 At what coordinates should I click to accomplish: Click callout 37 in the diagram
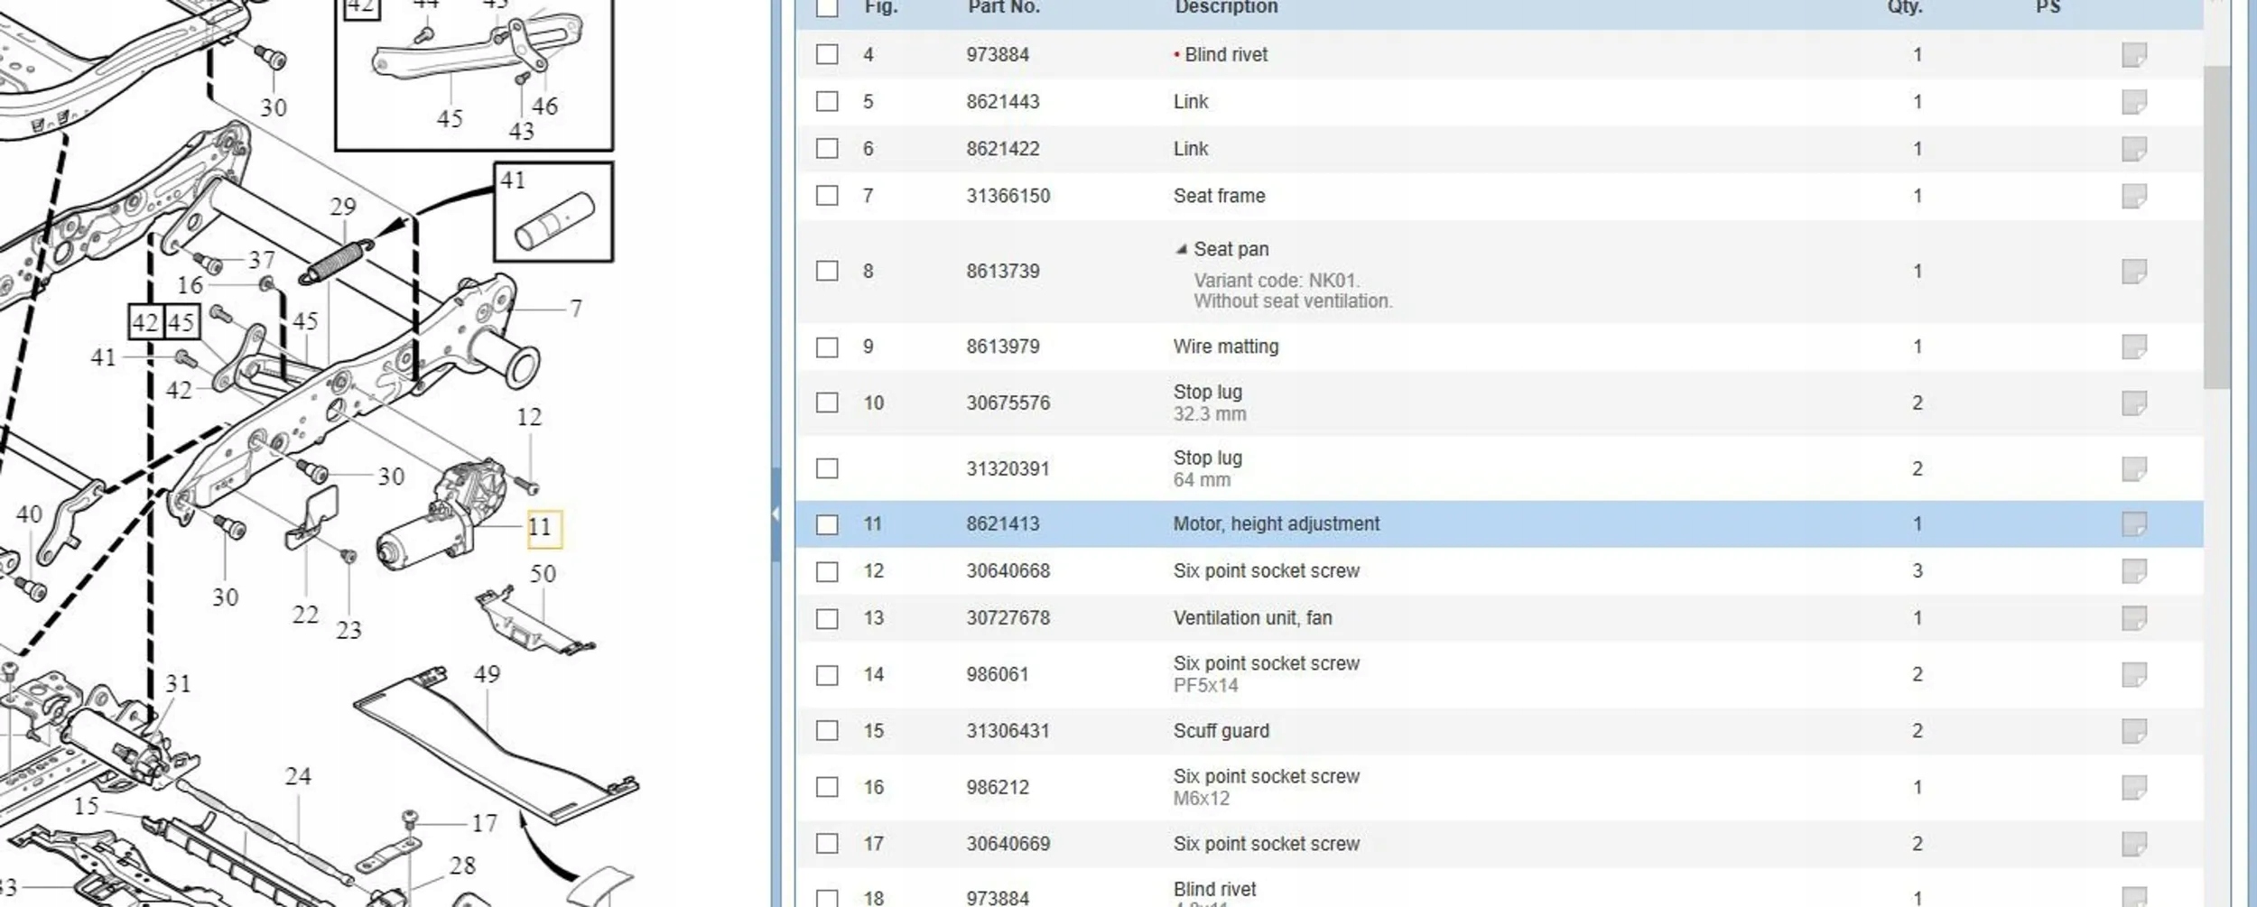click(x=262, y=260)
